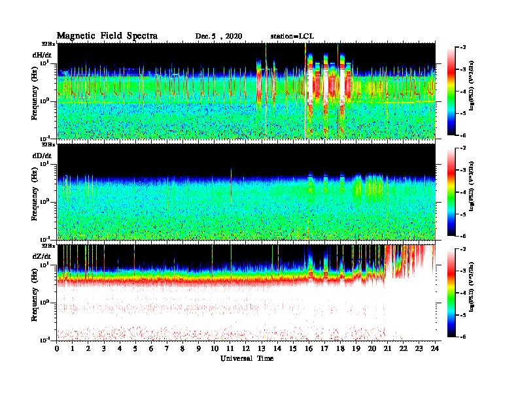Screen dimensions: 518x400
Task: Click hour tick label "16" on the time axis
Action: coord(309,348)
